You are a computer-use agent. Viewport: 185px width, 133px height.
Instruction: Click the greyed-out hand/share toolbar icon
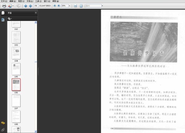click(18, 6)
